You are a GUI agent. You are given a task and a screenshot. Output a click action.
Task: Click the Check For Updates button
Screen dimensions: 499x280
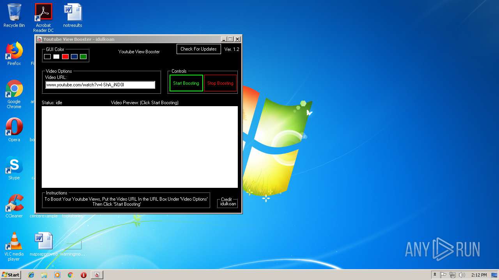198,49
